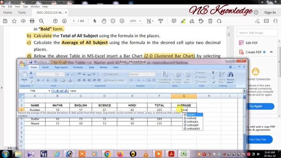The image size is (281, 158).
Task: Click the rotate page icon in Acrobat
Action: [x=219, y=21]
